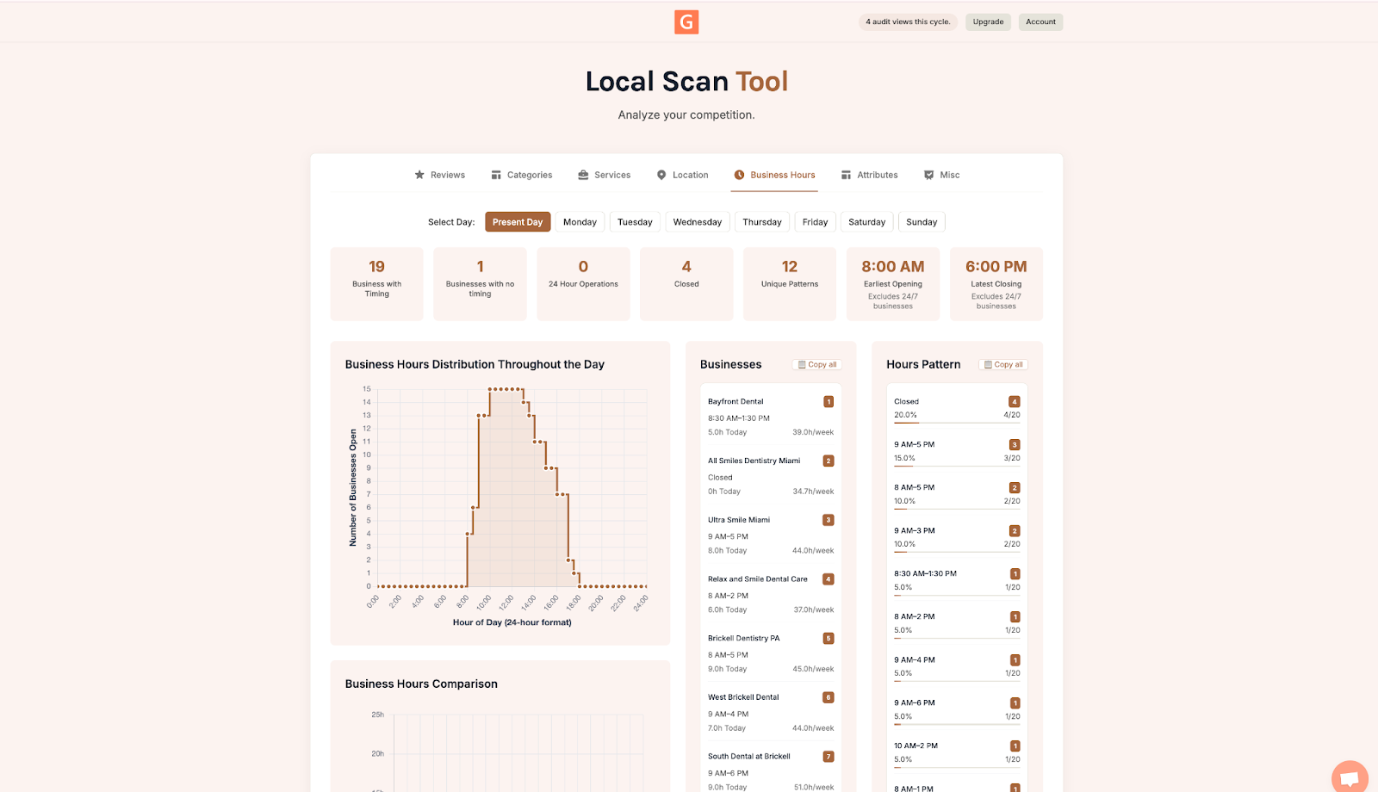Click the orange G logo at the top
Image resolution: width=1378 pixels, height=792 pixels.
pos(686,22)
